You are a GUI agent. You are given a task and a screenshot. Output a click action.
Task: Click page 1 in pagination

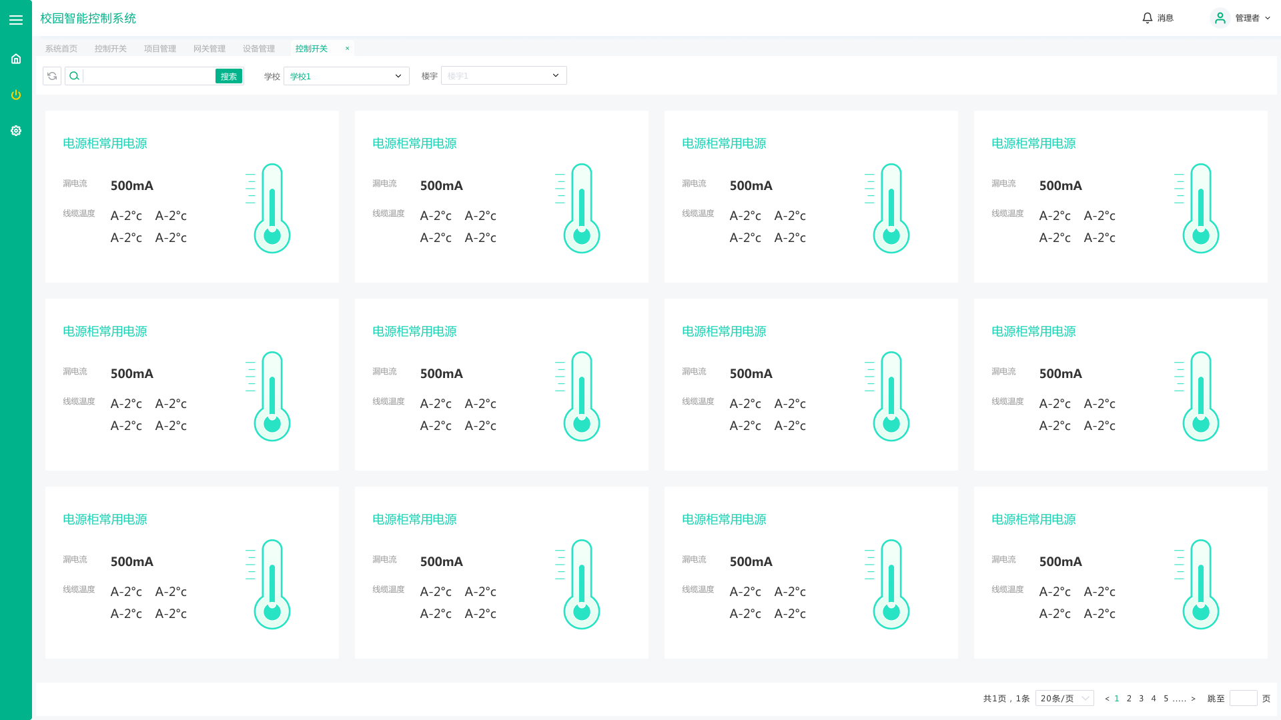pyautogui.click(x=1117, y=699)
